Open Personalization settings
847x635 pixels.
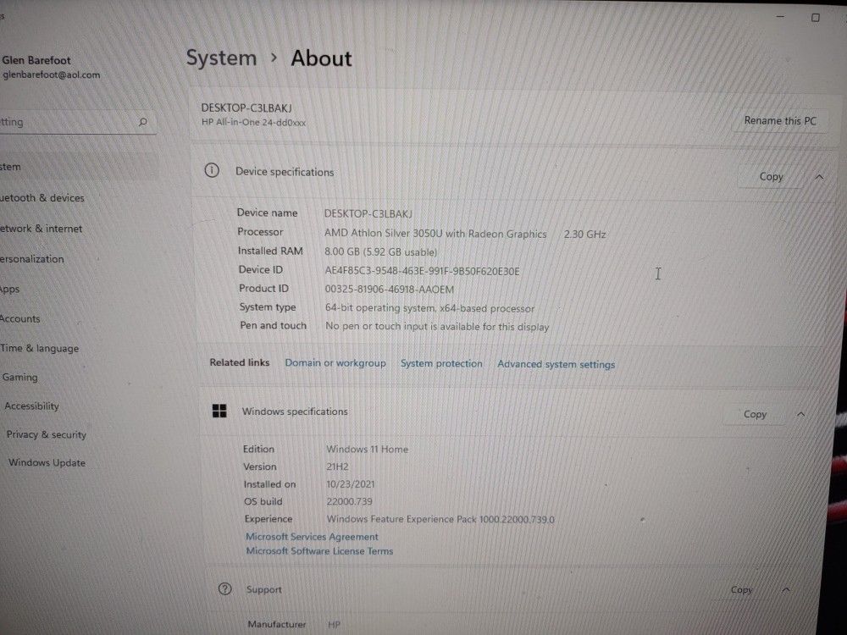[x=32, y=258]
